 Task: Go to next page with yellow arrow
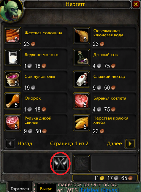pos(130,143)
